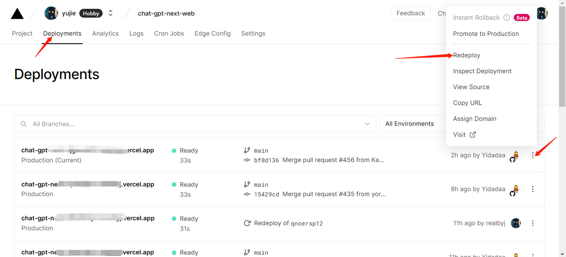
Task: Open the Settings tab
Action: click(253, 34)
